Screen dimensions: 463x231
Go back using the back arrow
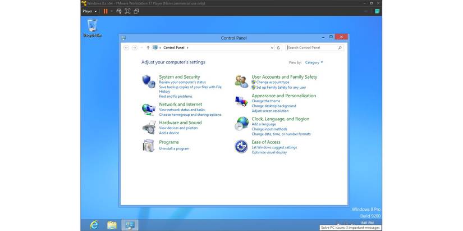(x=126, y=48)
